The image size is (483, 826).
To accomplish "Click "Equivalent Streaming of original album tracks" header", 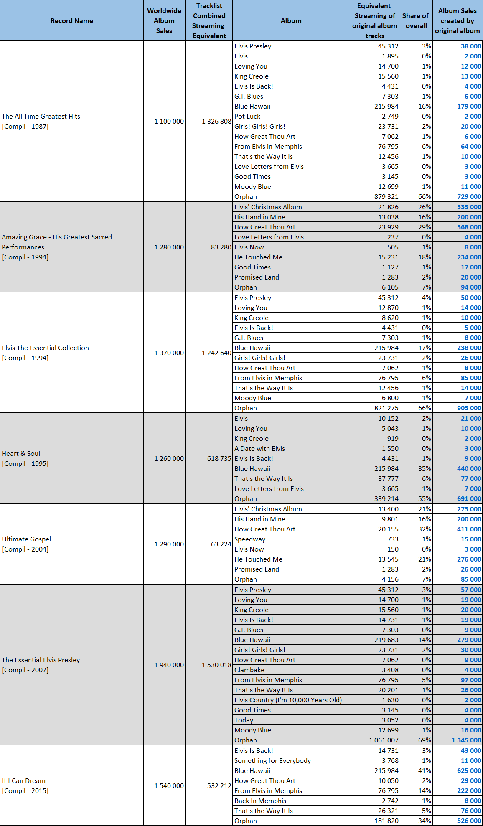I will pyautogui.click(x=375, y=20).
